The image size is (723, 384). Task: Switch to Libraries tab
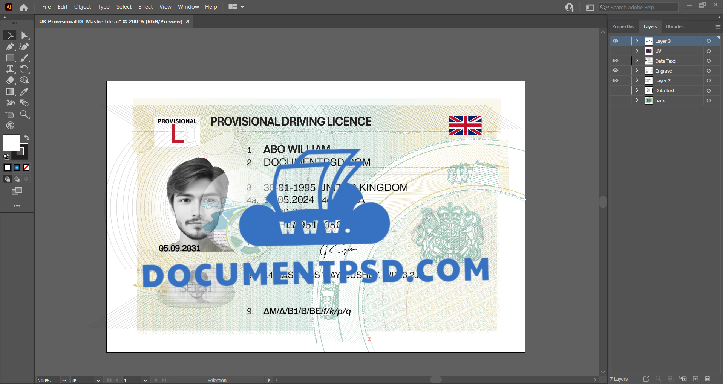click(x=674, y=27)
